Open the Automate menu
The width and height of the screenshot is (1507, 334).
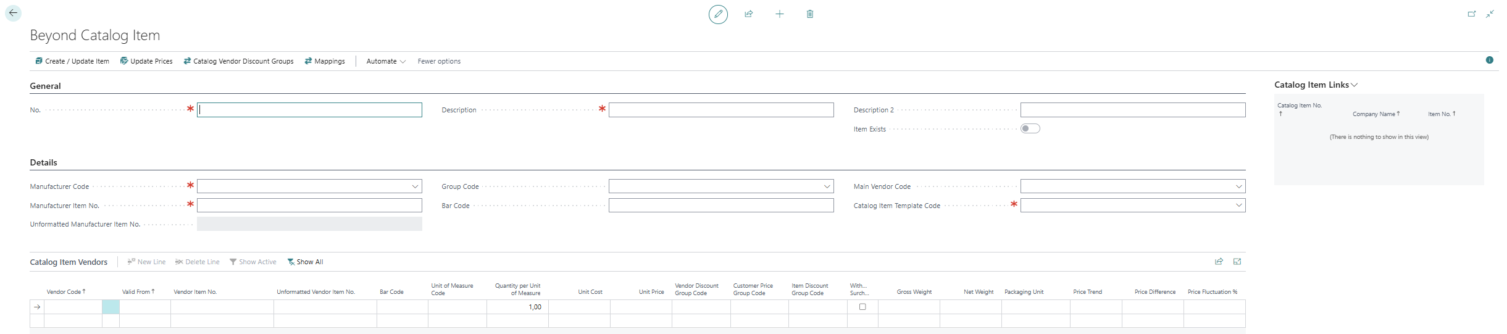pyautogui.click(x=385, y=61)
